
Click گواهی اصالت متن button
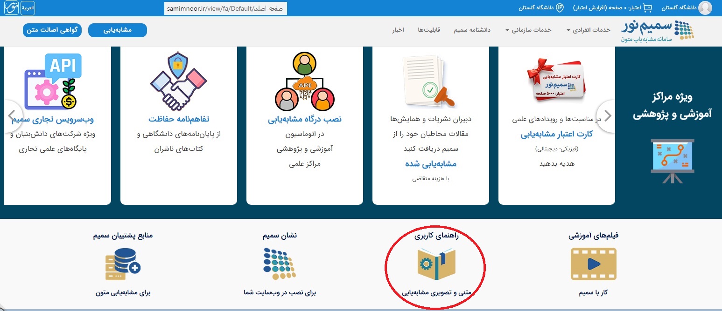tap(52, 30)
